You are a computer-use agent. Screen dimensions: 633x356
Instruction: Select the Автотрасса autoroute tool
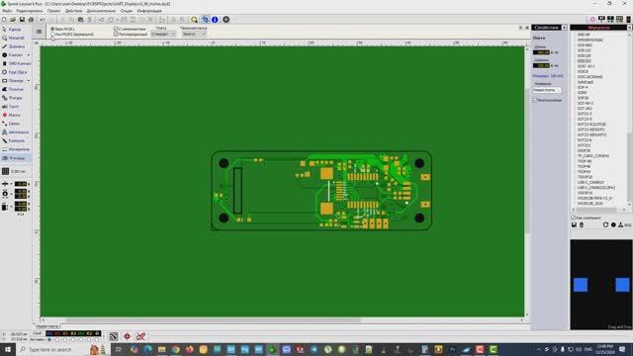[x=16, y=132]
